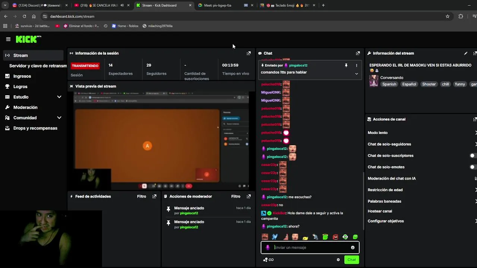The width and height of the screenshot is (477, 268).
Task: Click the Logros trophy icon
Action: [x=7, y=86]
